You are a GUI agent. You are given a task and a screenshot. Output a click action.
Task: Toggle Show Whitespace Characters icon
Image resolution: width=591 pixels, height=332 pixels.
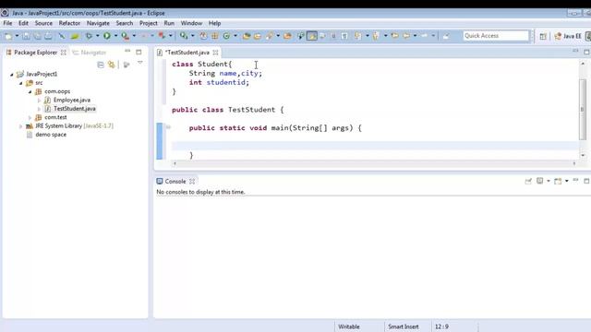344,36
